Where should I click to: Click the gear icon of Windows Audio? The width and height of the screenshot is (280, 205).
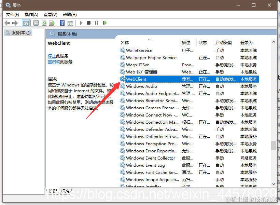tap(122, 86)
